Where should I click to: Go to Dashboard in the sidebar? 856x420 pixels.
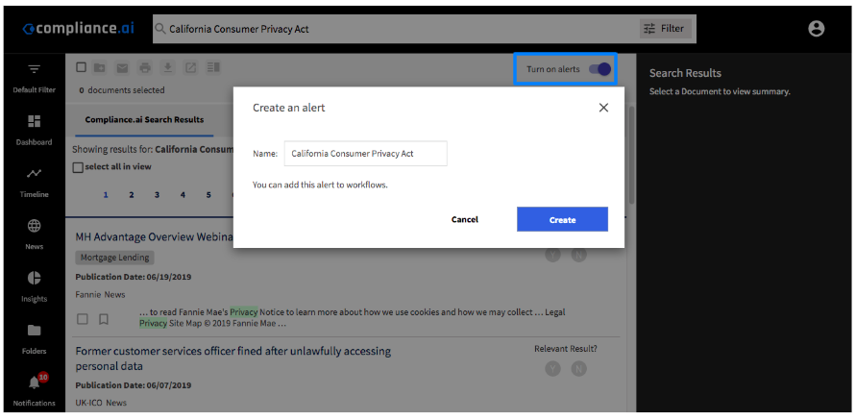pos(35,131)
